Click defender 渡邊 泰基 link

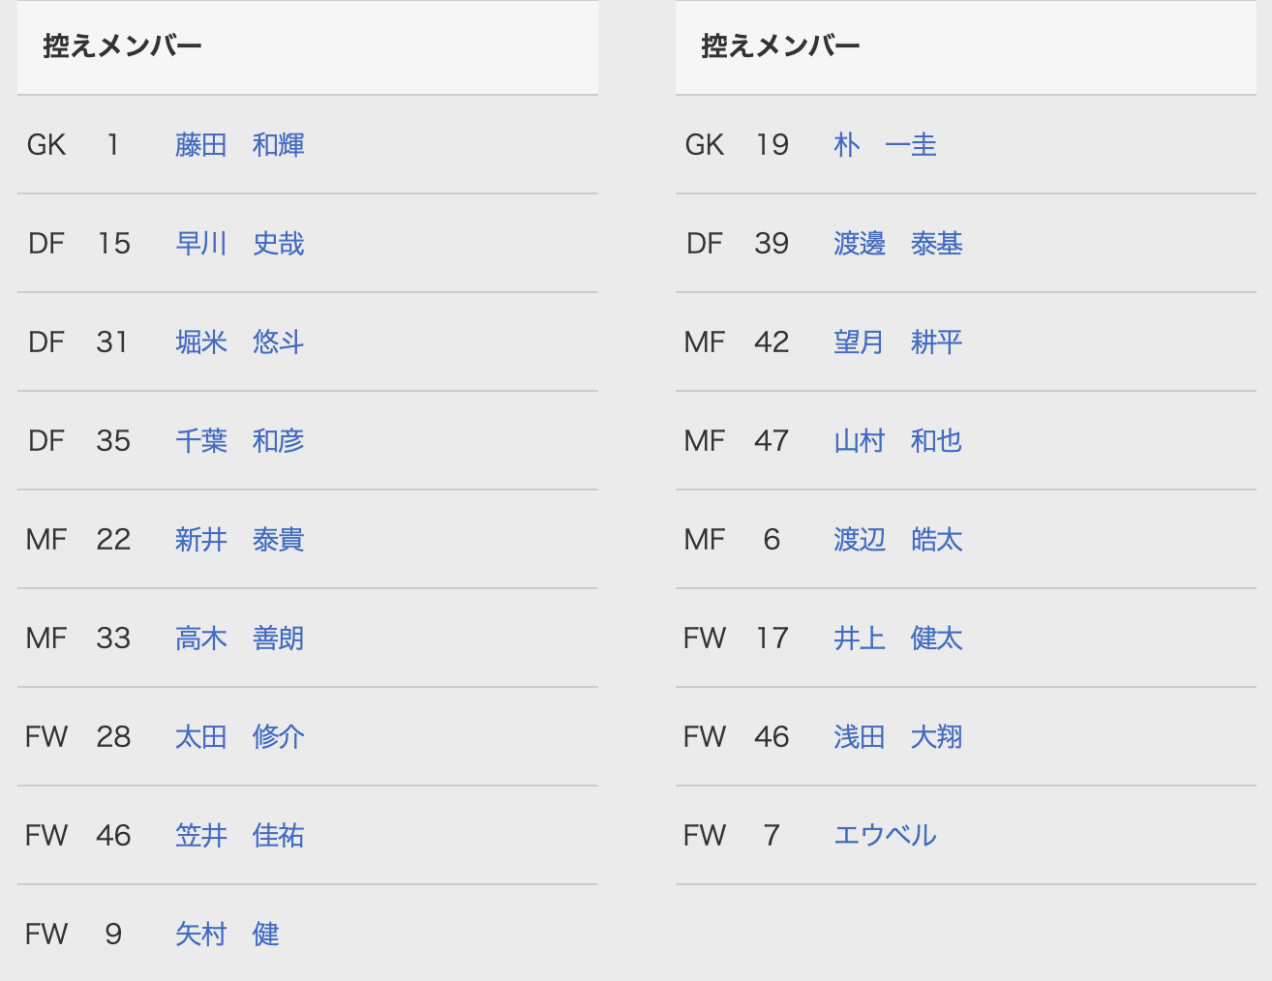(x=897, y=244)
